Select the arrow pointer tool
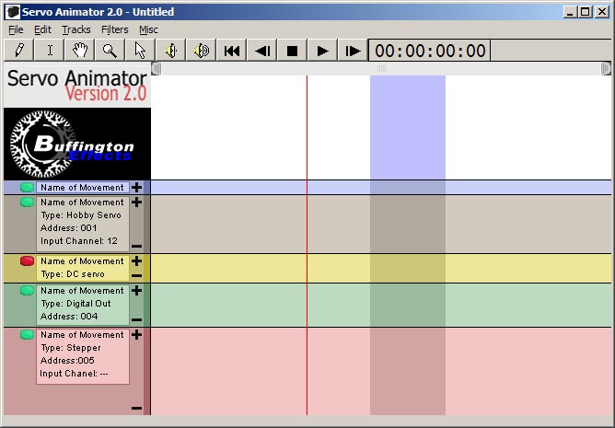Viewport: 615px width, 428px height. [x=140, y=51]
